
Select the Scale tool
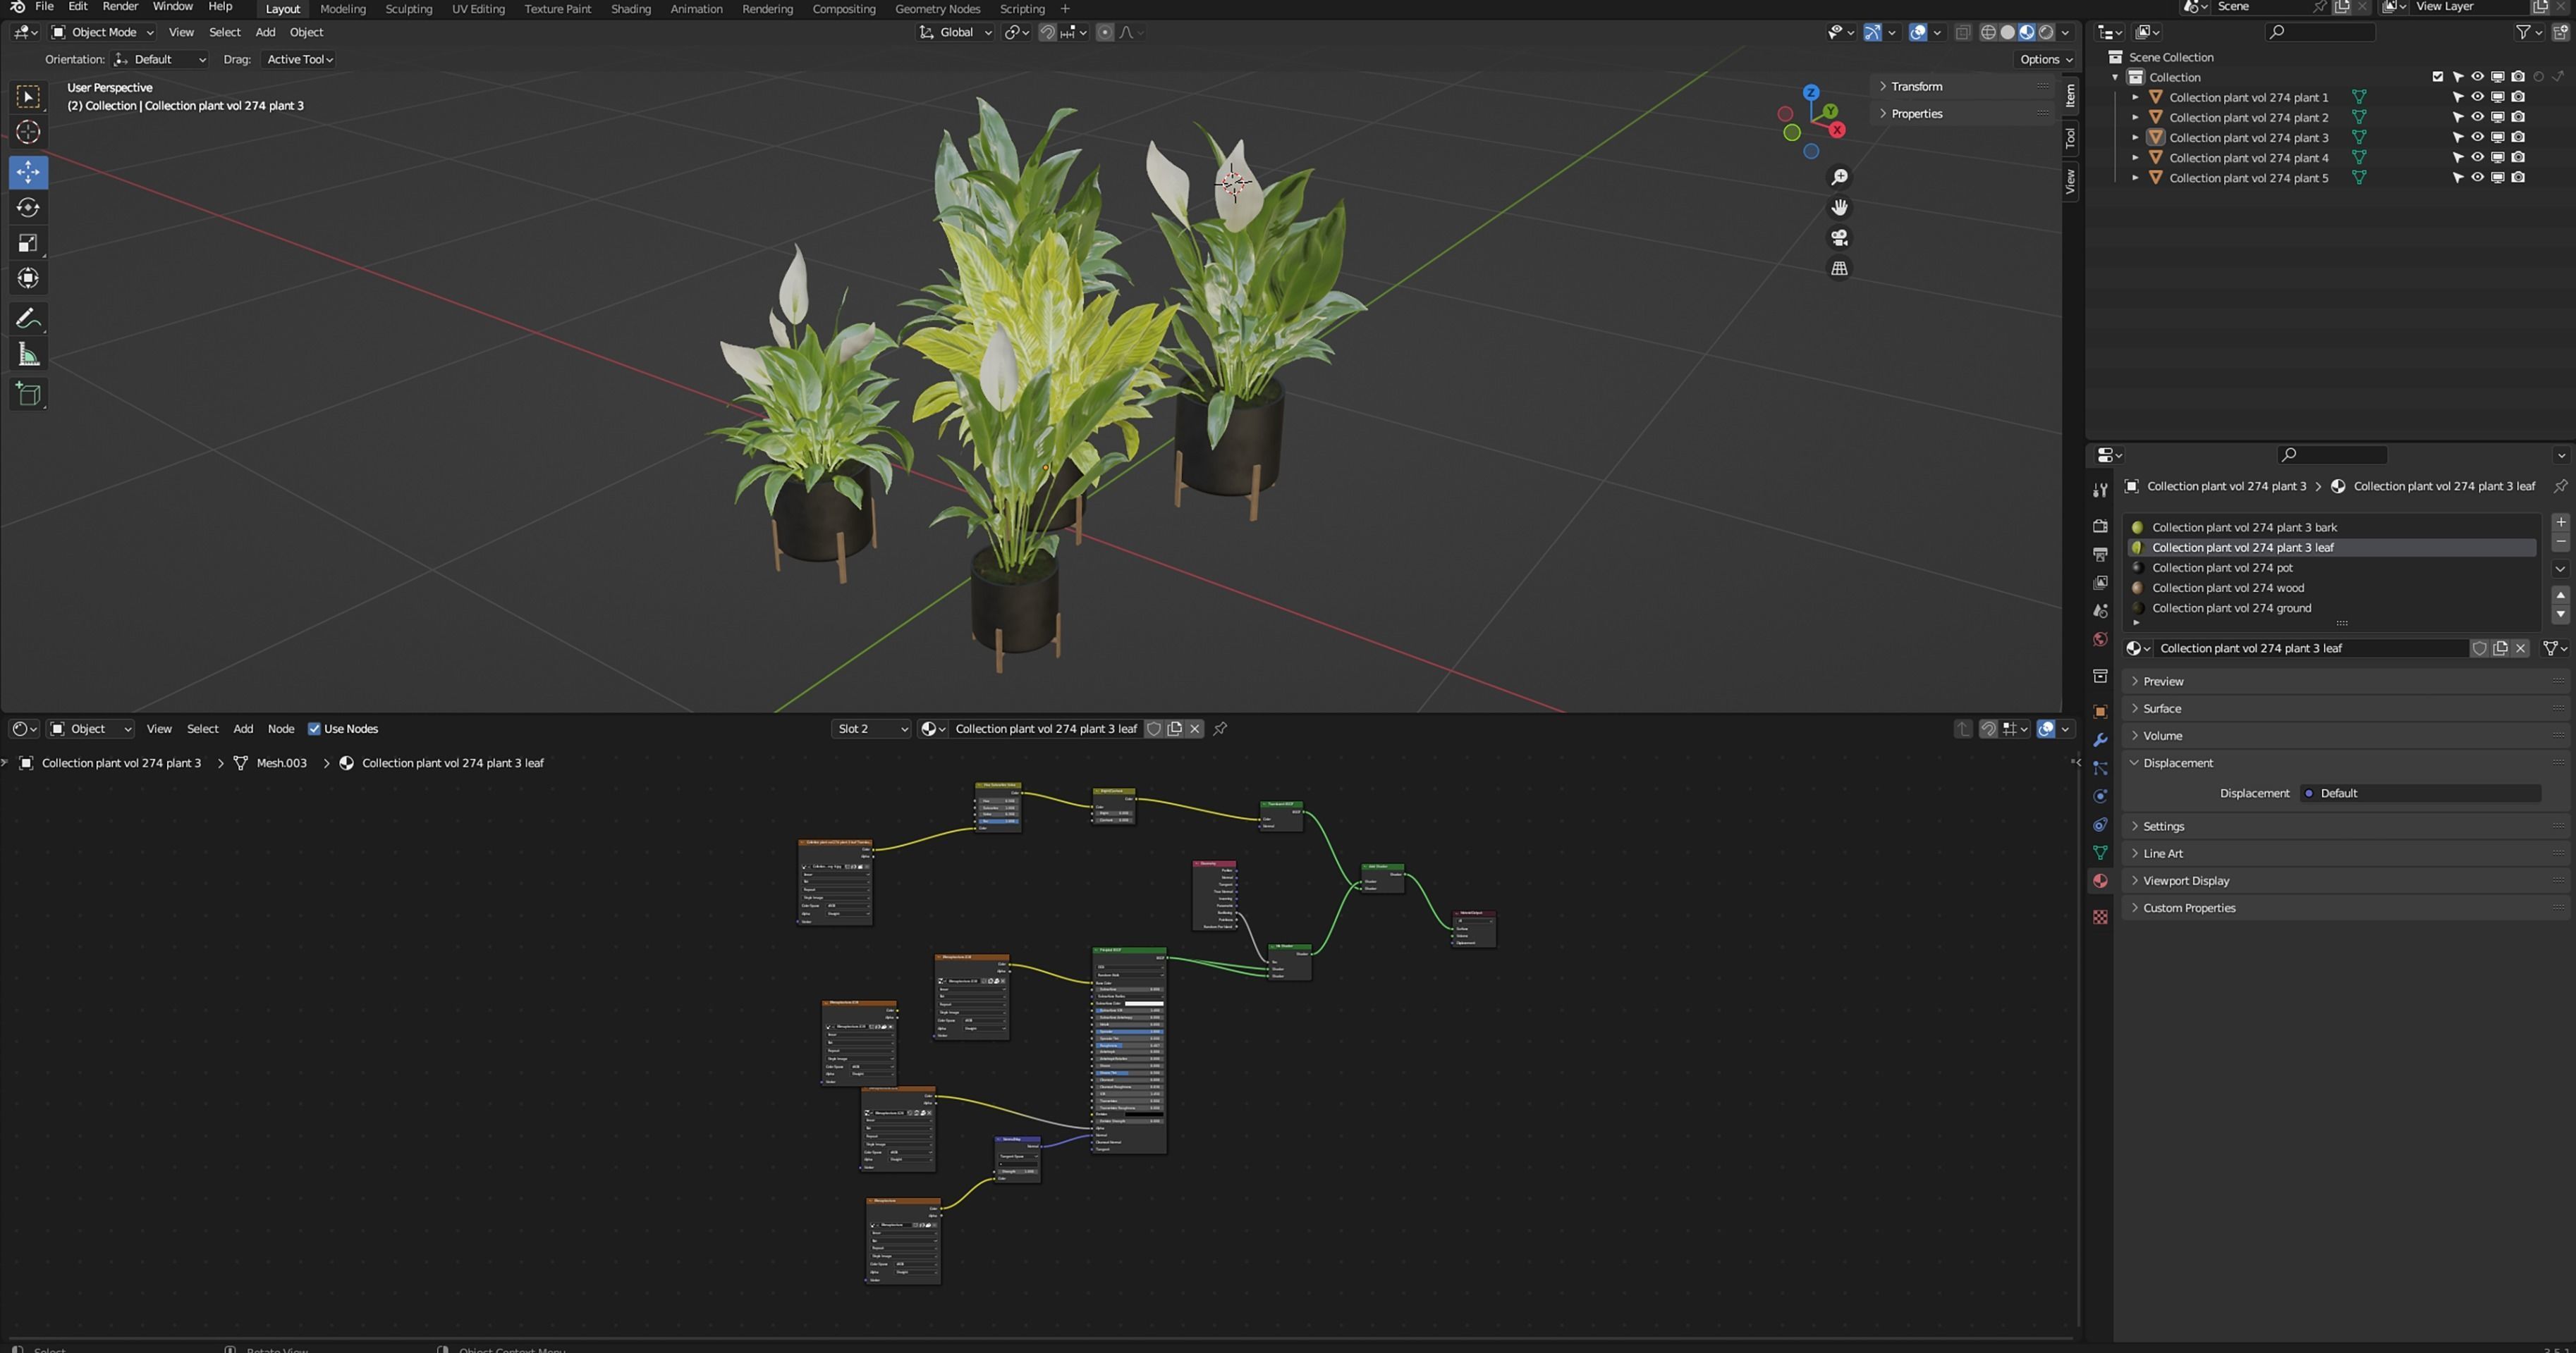28,243
